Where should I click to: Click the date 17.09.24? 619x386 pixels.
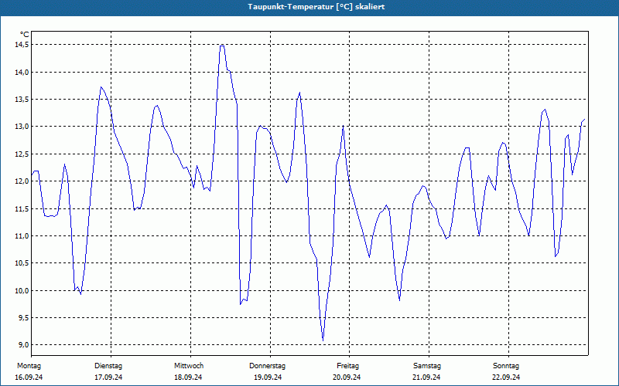point(108,378)
